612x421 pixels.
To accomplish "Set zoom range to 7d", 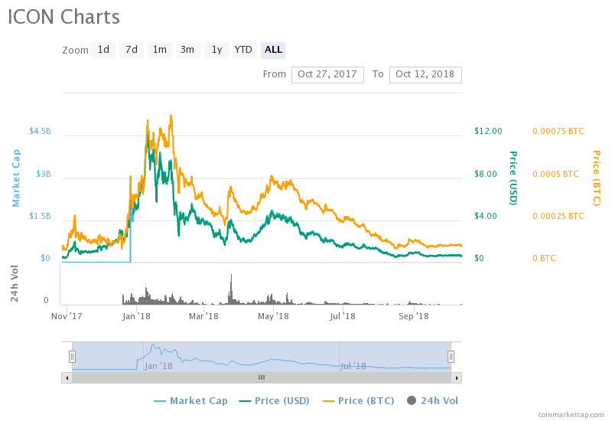I will [132, 50].
